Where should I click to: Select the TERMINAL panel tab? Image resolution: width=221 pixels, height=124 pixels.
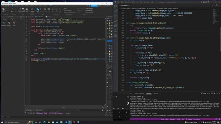(149, 93)
